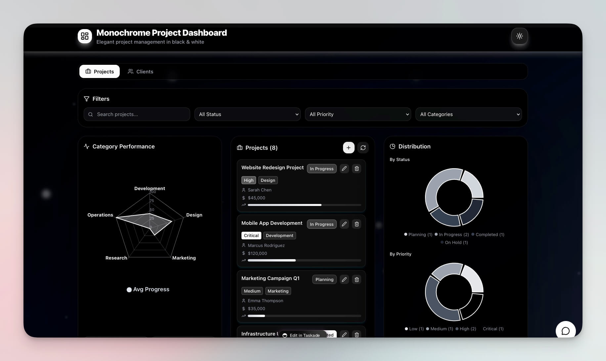The height and width of the screenshot is (361, 606).
Task: Open the All Status dropdown
Action: click(x=247, y=114)
